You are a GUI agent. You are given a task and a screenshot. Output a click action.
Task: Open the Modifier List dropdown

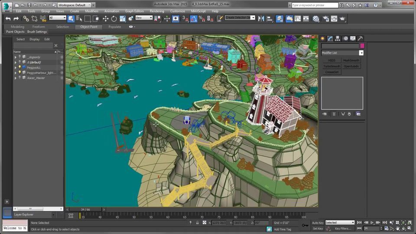[x=342, y=53]
